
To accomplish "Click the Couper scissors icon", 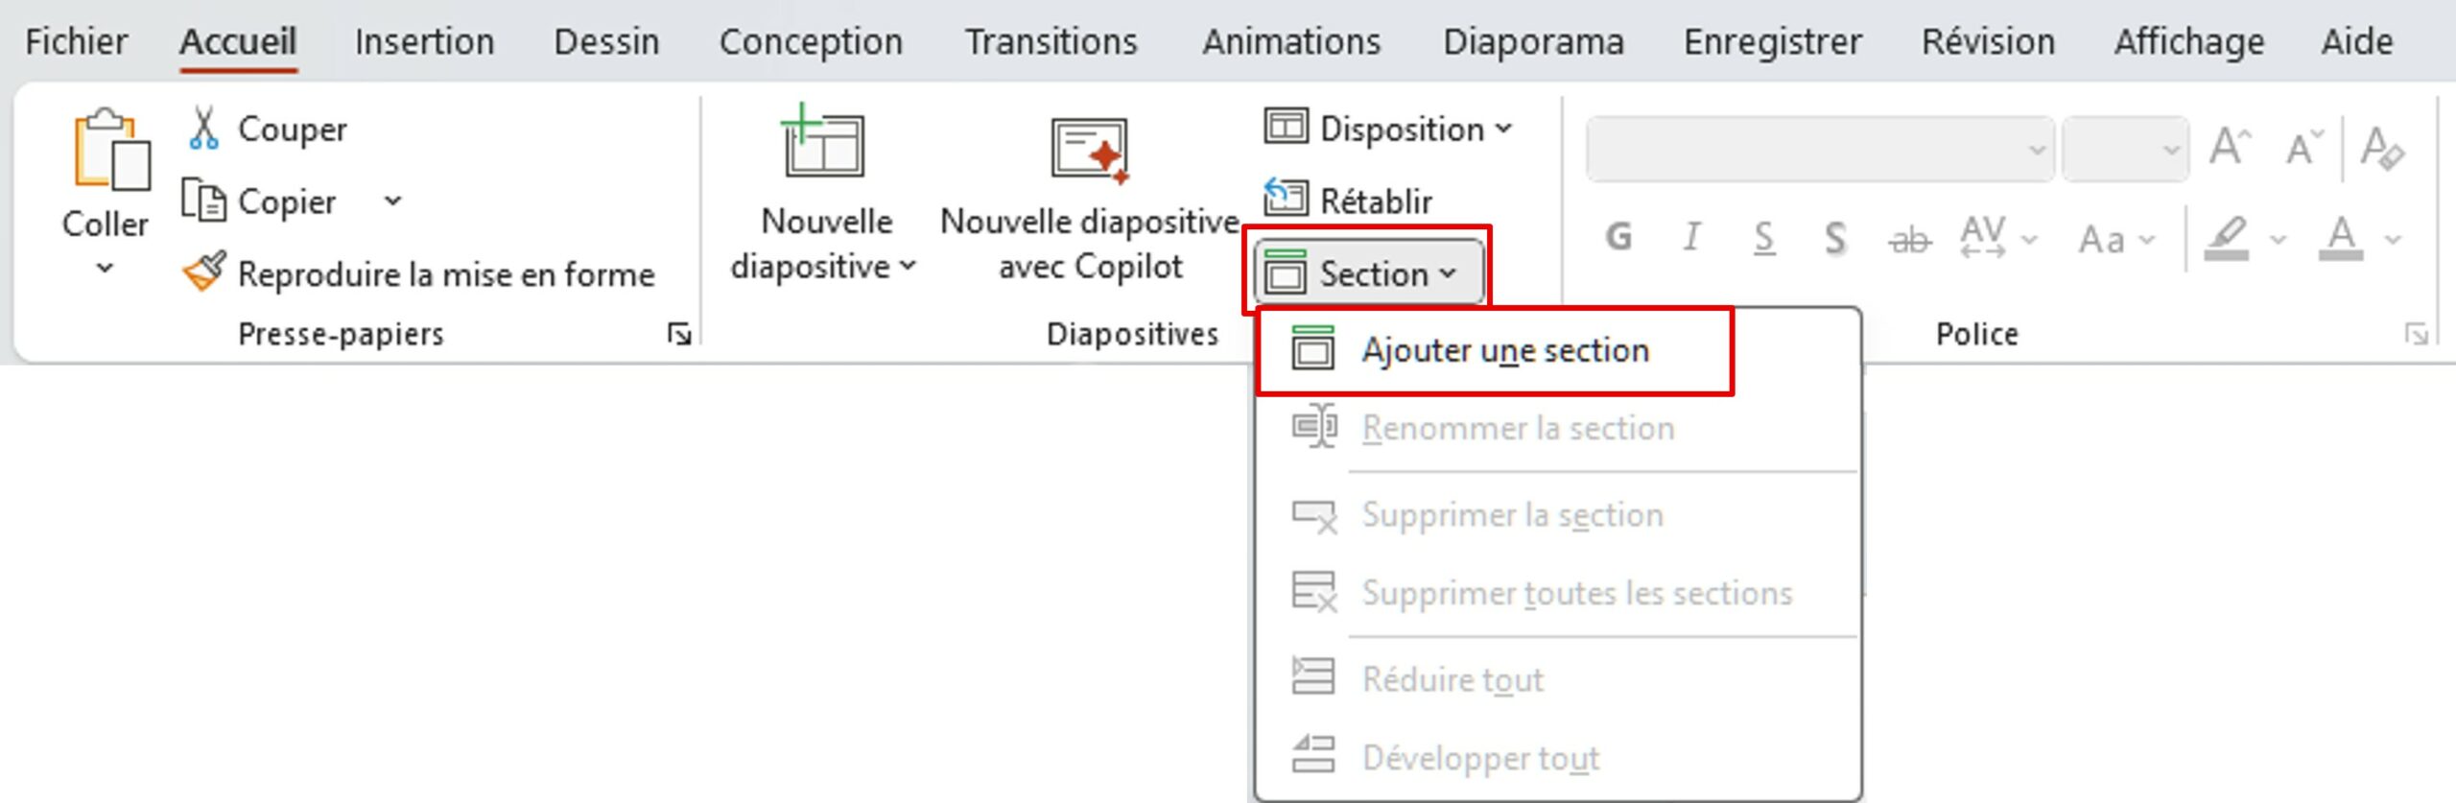I will coord(203,129).
